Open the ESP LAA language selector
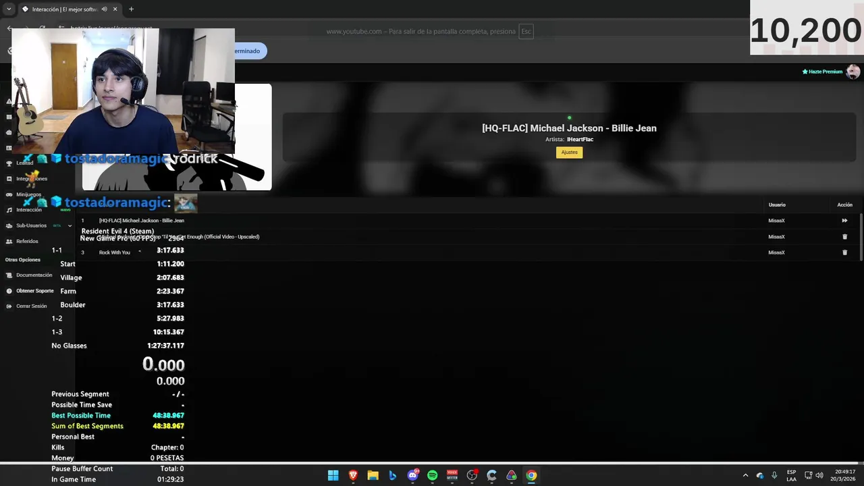This screenshot has height=486, width=864. point(791,475)
